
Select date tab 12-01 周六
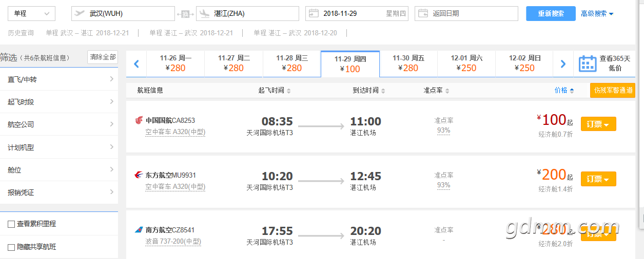[x=466, y=63]
